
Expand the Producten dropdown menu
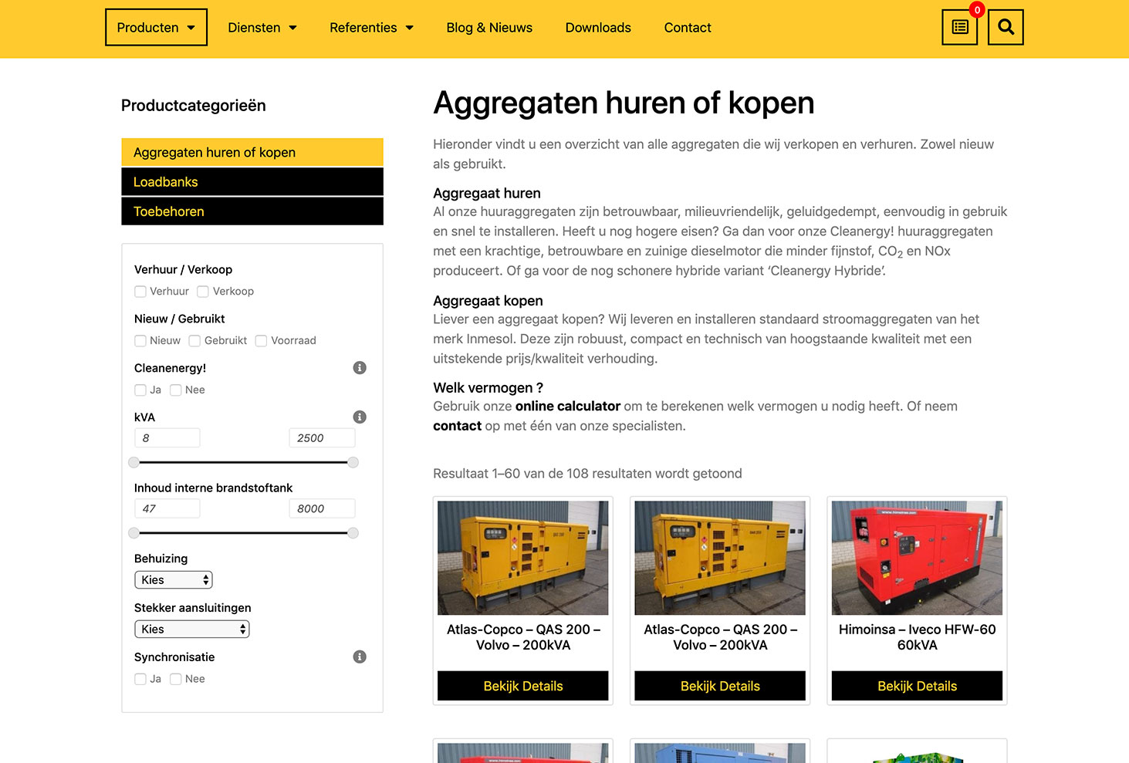[x=156, y=27]
